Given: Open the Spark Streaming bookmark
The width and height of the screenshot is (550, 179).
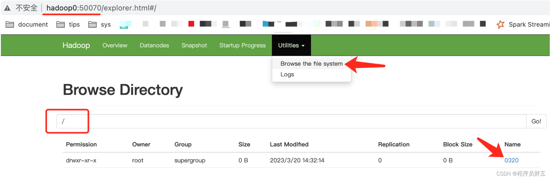Looking at the screenshot, I should point(523,24).
